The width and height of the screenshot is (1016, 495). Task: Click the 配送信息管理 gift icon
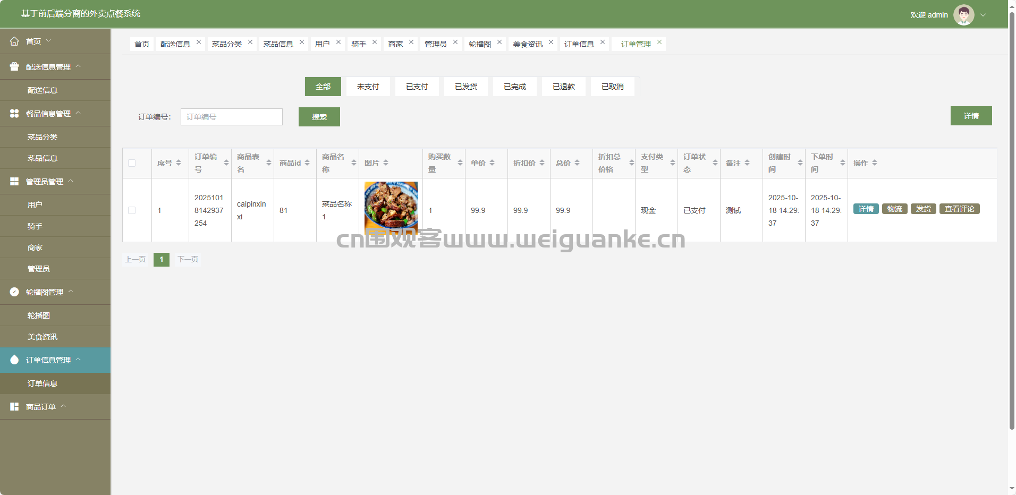[x=14, y=67]
